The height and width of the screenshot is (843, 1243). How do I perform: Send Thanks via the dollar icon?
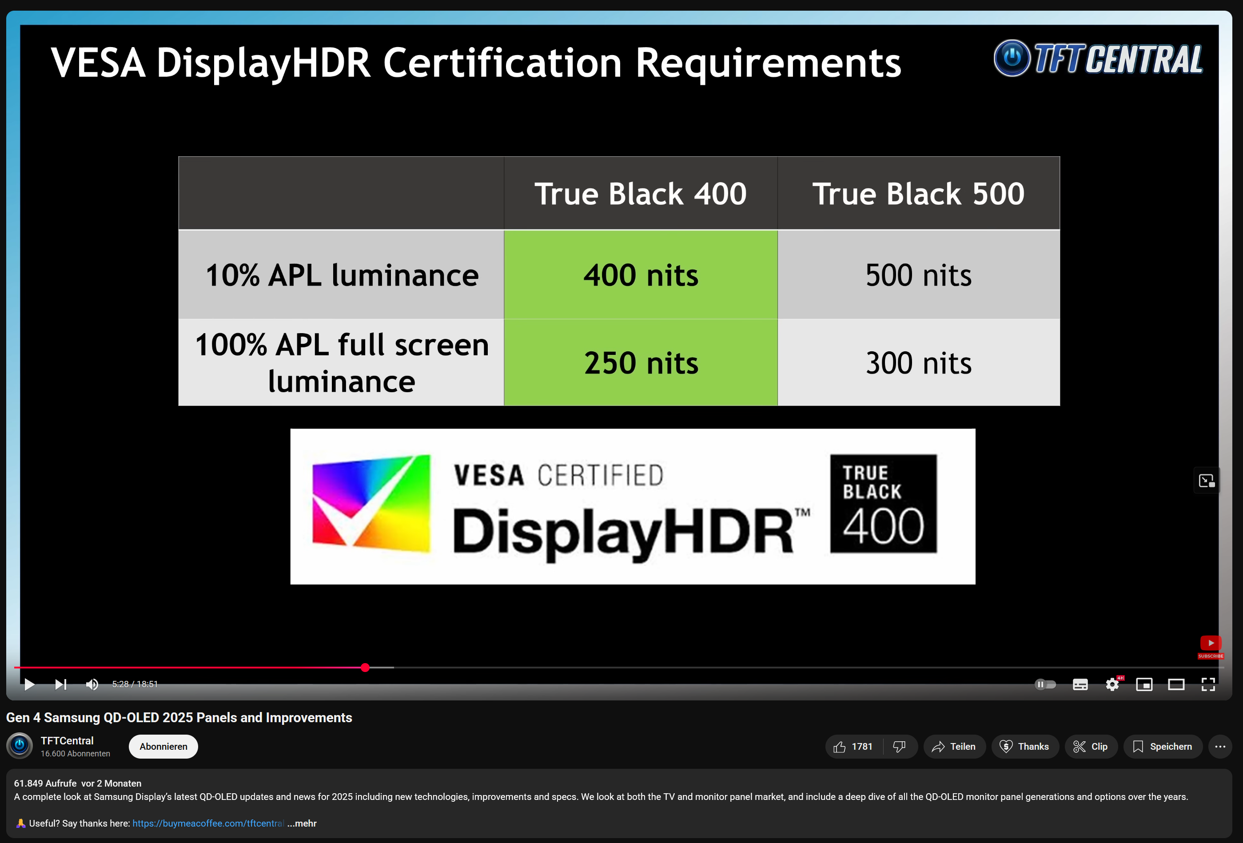1025,746
